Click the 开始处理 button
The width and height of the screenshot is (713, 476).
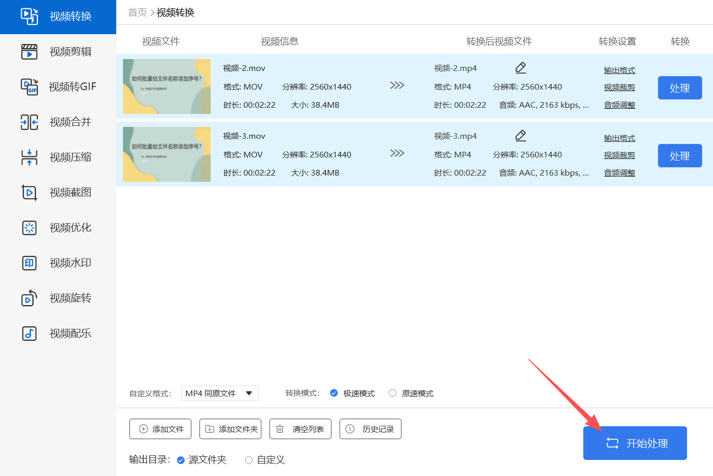coord(635,443)
